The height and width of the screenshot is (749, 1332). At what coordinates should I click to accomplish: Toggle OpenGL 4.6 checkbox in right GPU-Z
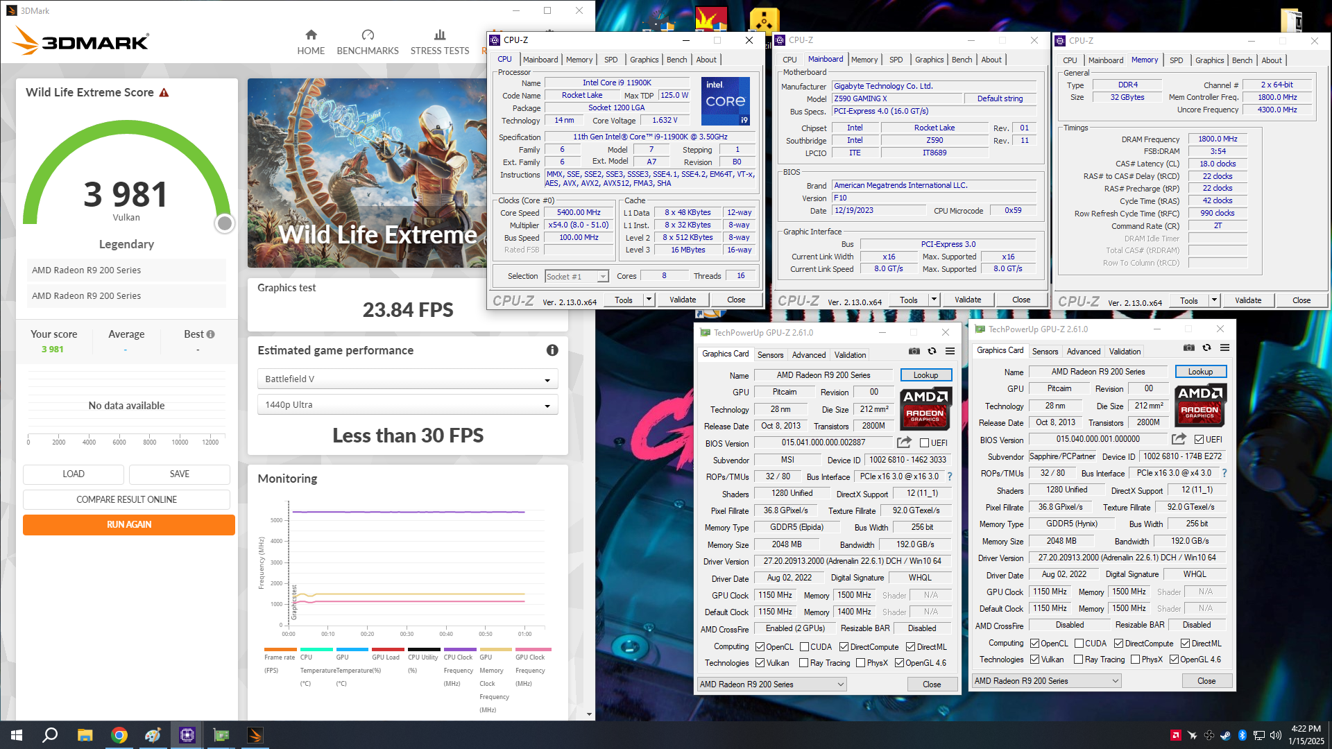pyautogui.click(x=1174, y=660)
